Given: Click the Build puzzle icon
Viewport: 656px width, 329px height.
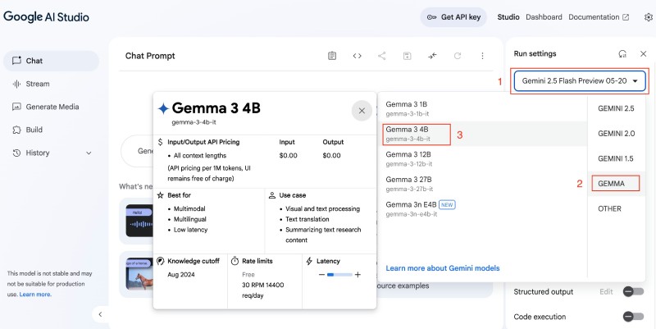Looking at the screenshot, I should 16,130.
